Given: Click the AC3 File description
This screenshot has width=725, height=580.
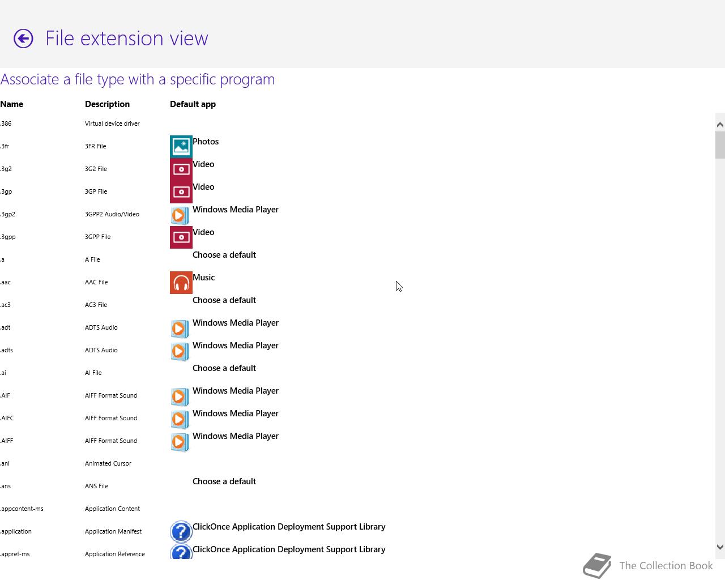Looking at the screenshot, I should click(96, 305).
